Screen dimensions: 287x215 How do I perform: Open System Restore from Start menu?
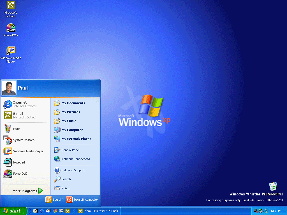[x=26, y=140]
